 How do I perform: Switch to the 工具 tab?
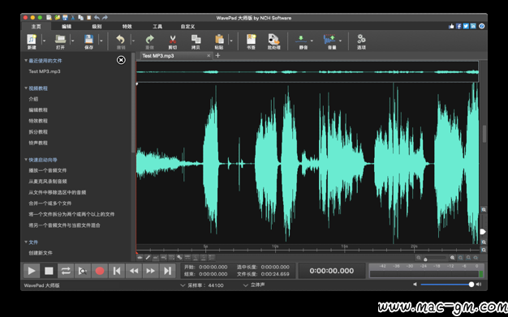click(x=157, y=27)
